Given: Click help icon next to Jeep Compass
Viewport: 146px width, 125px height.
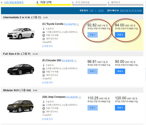Looking at the screenshot, I should coord(80,97).
